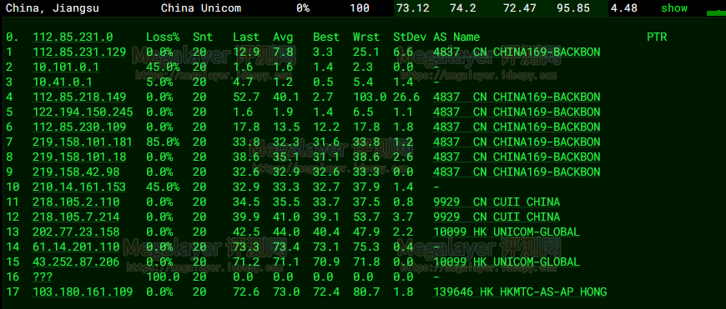Viewport: 726px width, 309px height.
Task: Click the 'show' link in top row
Action: coord(674,8)
